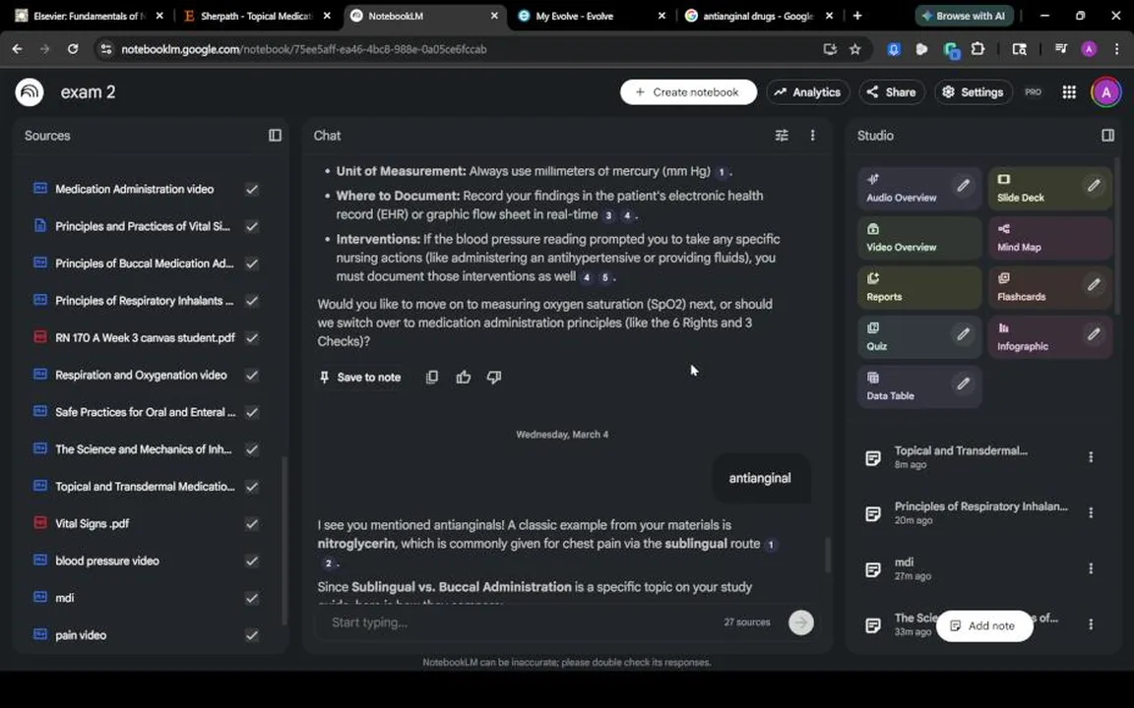
Task: Open menu for Principles of Respiratory Inhalants note
Action: [1091, 512]
